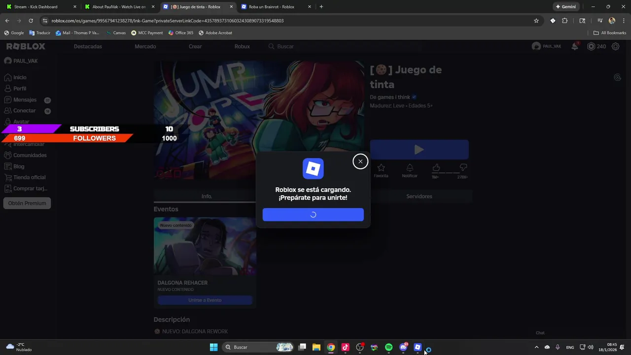This screenshot has width=631, height=355.
Task: Click the address bar URL
Action: (168, 21)
